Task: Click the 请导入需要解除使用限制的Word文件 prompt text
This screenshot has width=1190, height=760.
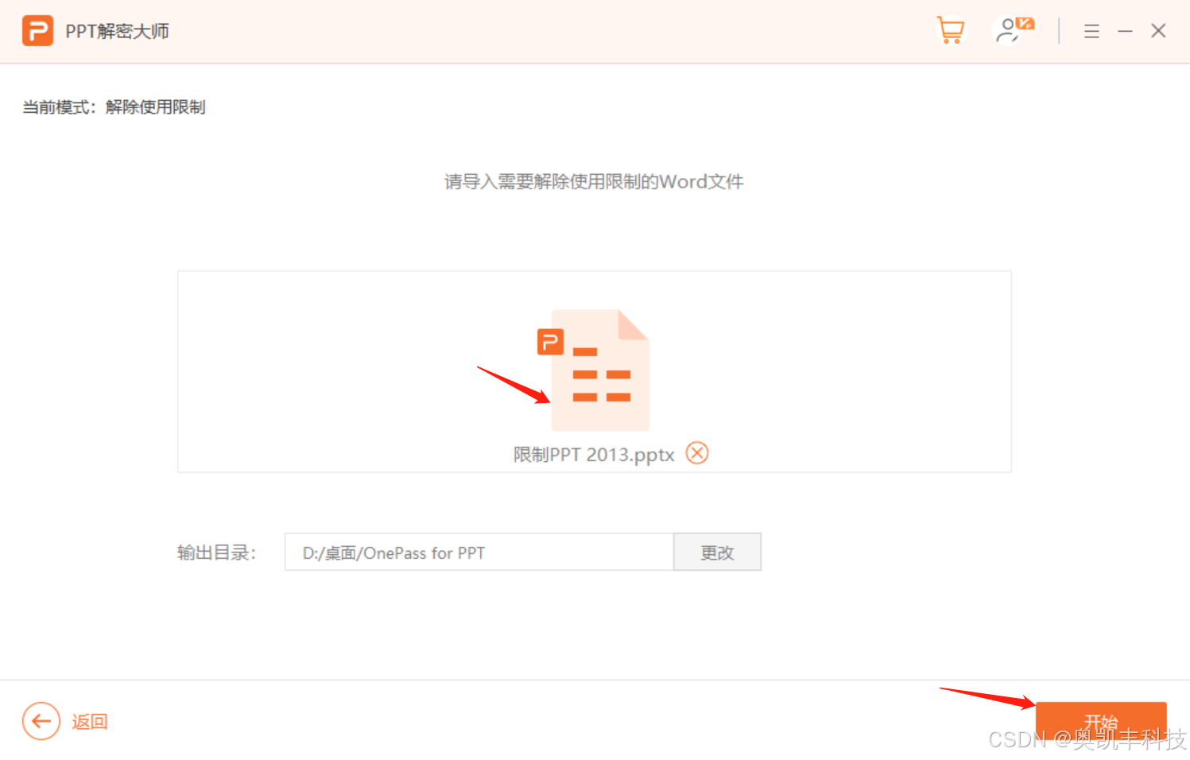Action: click(594, 182)
